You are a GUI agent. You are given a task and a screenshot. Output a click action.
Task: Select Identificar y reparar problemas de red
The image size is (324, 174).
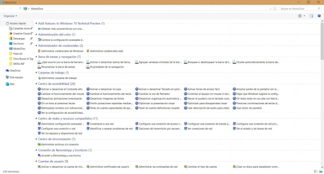pyautogui.click(x=110, y=129)
